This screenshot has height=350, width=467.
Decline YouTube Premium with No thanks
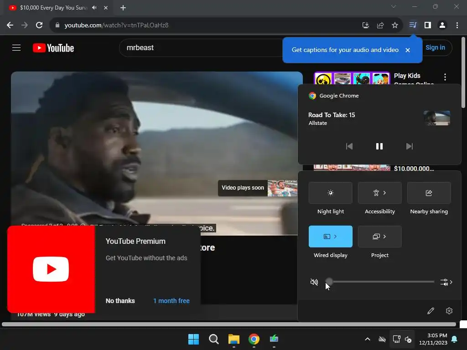click(x=120, y=301)
